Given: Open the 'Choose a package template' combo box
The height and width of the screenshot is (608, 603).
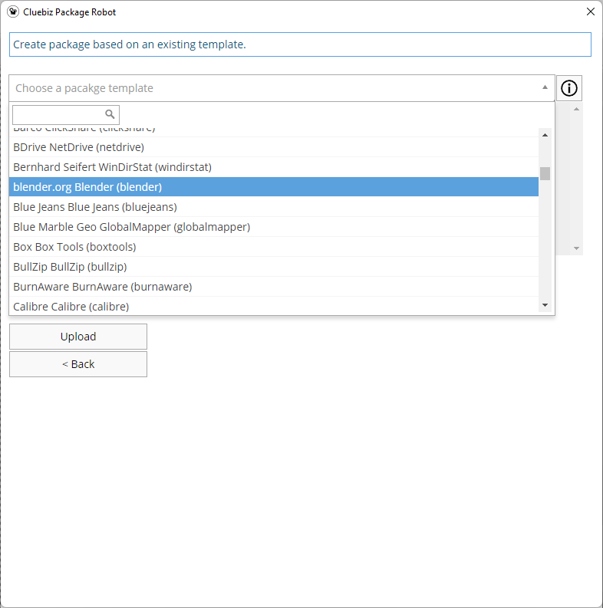Looking at the screenshot, I should pos(276,88).
